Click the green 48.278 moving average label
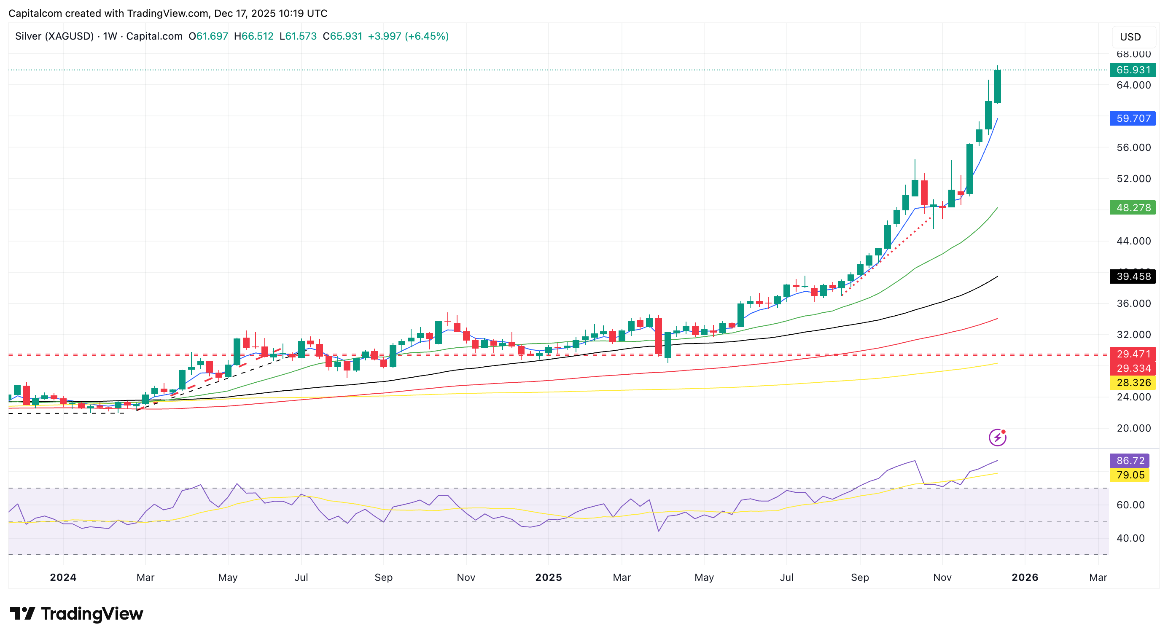This screenshot has width=1168, height=639. pos(1132,207)
